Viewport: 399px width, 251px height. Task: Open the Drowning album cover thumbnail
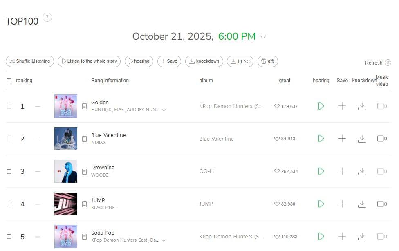coord(66,171)
